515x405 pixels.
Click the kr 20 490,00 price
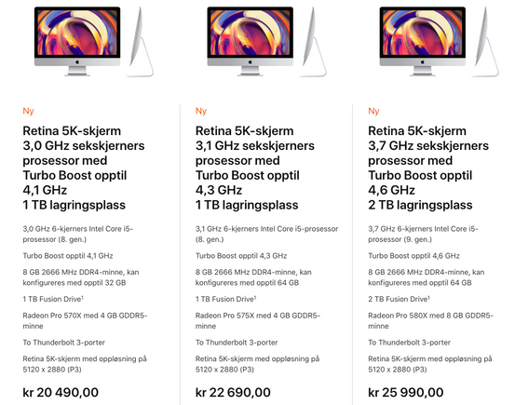pyautogui.click(x=61, y=392)
